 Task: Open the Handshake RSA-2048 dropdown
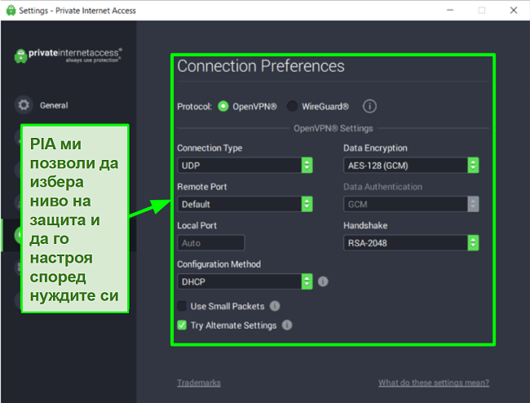click(x=411, y=243)
